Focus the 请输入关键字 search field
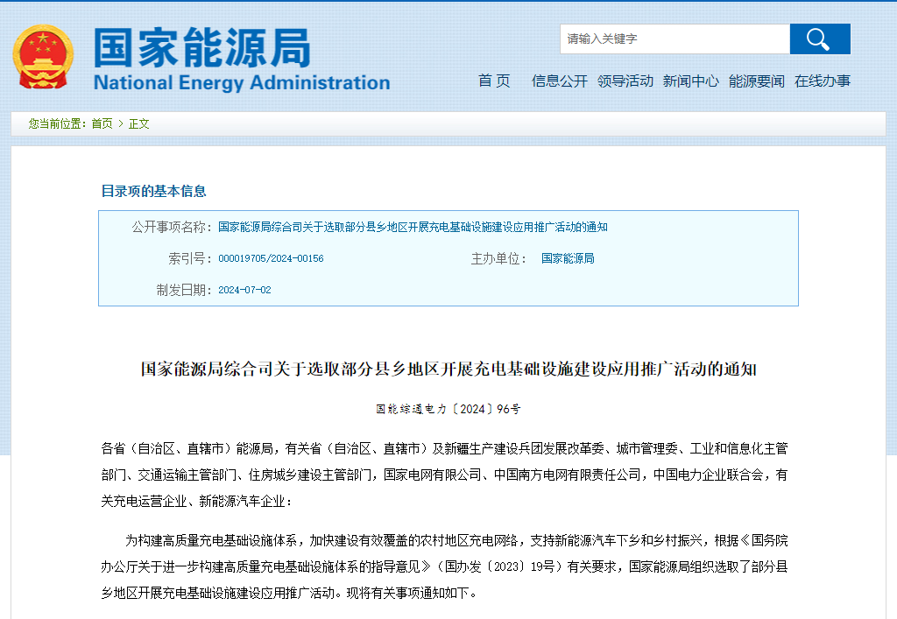 point(675,39)
